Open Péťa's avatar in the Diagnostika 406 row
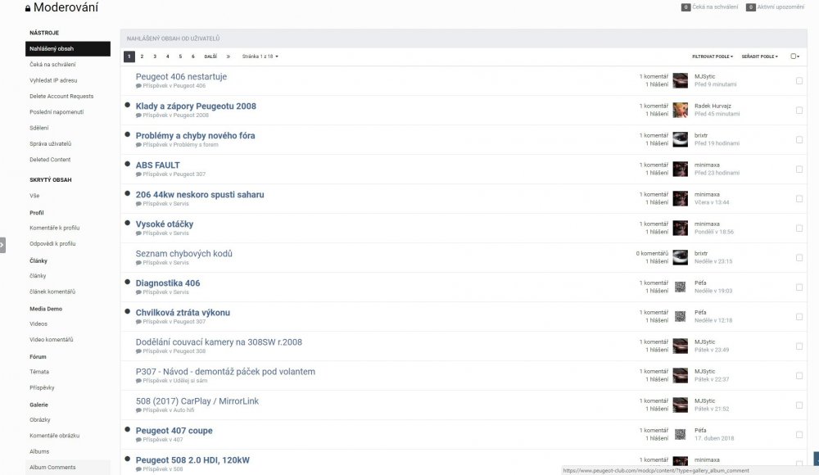 680,287
